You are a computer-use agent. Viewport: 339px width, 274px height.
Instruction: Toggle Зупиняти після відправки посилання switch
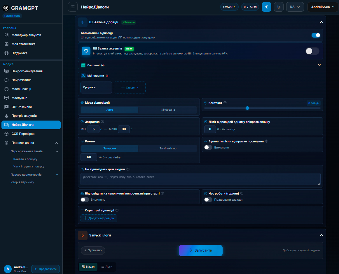coord(208,147)
